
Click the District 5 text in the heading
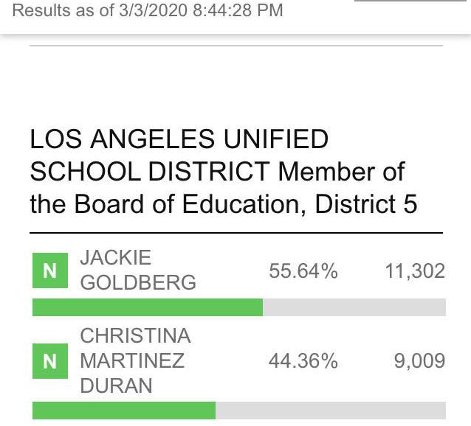[x=366, y=204]
